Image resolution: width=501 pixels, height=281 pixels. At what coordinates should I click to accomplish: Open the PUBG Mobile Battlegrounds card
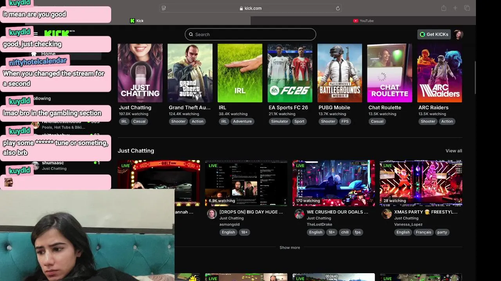click(340, 73)
